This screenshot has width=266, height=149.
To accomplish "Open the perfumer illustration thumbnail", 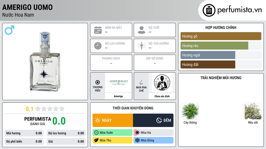I will point(162,83).
